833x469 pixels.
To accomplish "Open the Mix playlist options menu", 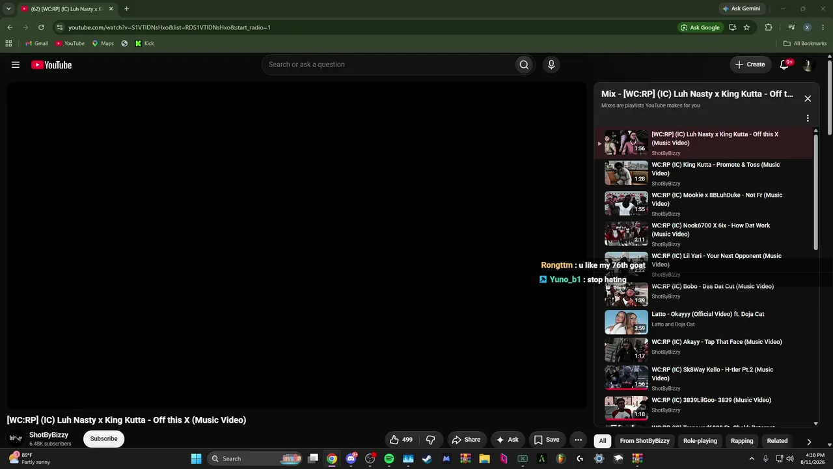I will click(x=808, y=119).
